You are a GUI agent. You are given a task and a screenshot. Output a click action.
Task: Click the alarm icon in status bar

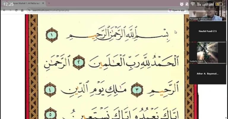coord(182,4)
